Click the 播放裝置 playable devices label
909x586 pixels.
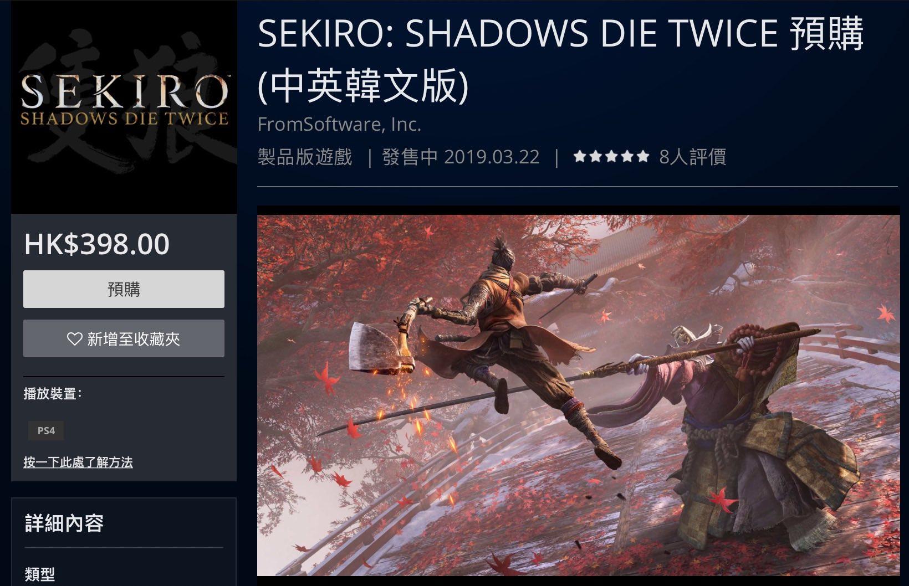click(x=53, y=394)
